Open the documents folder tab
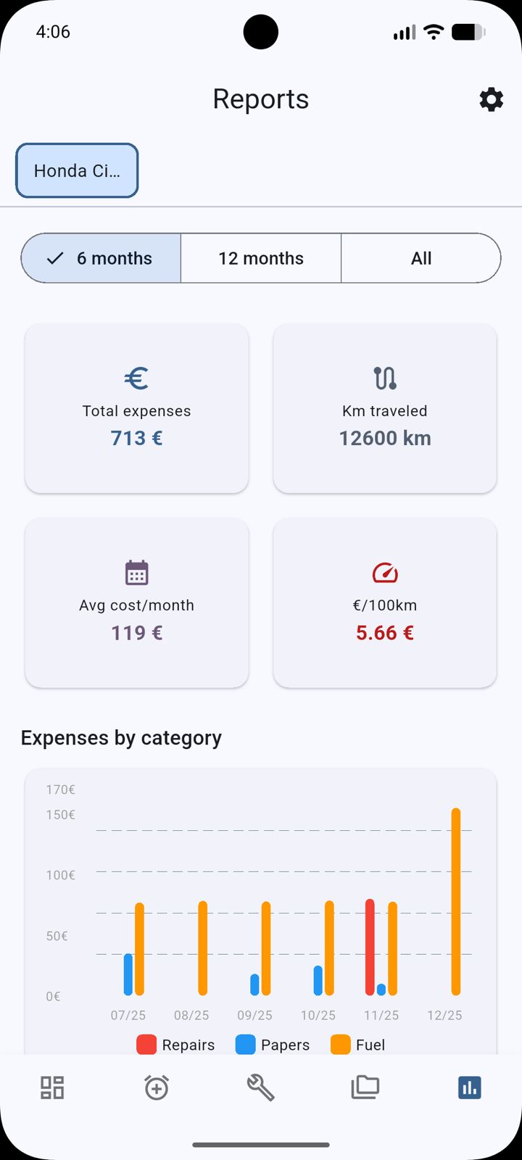This screenshot has width=522, height=1160. pyautogui.click(x=365, y=1087)
